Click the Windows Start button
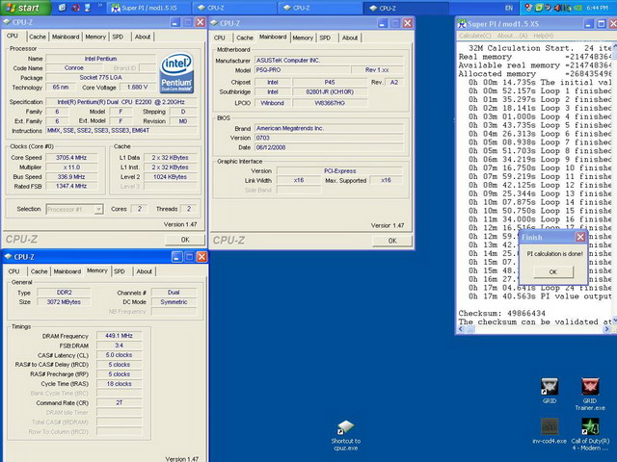 24,7
